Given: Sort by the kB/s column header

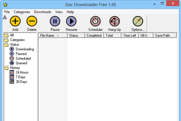Looking at the screenshot, I should point(146,35).
